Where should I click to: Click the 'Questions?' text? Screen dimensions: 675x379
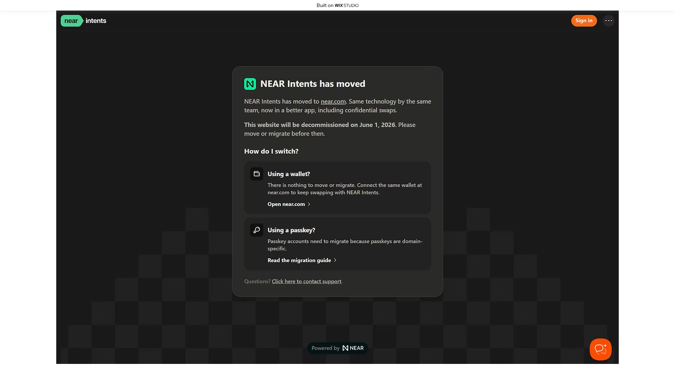257,281
